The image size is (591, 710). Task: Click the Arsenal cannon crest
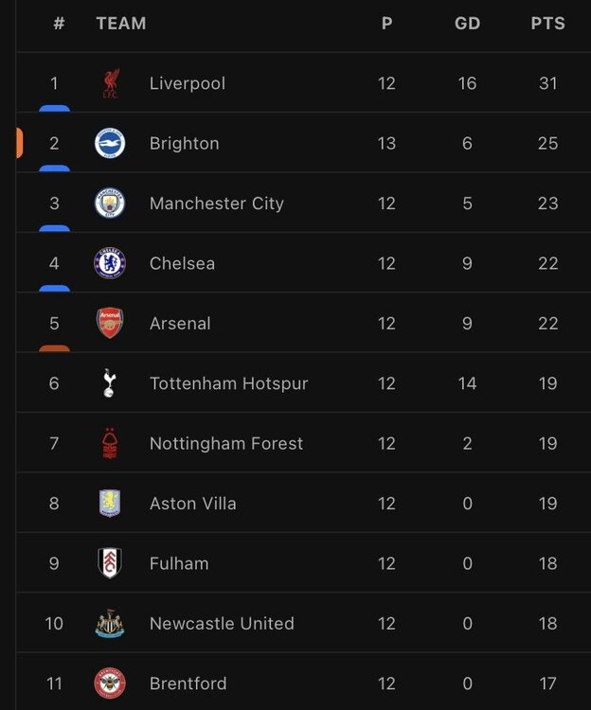110,324
